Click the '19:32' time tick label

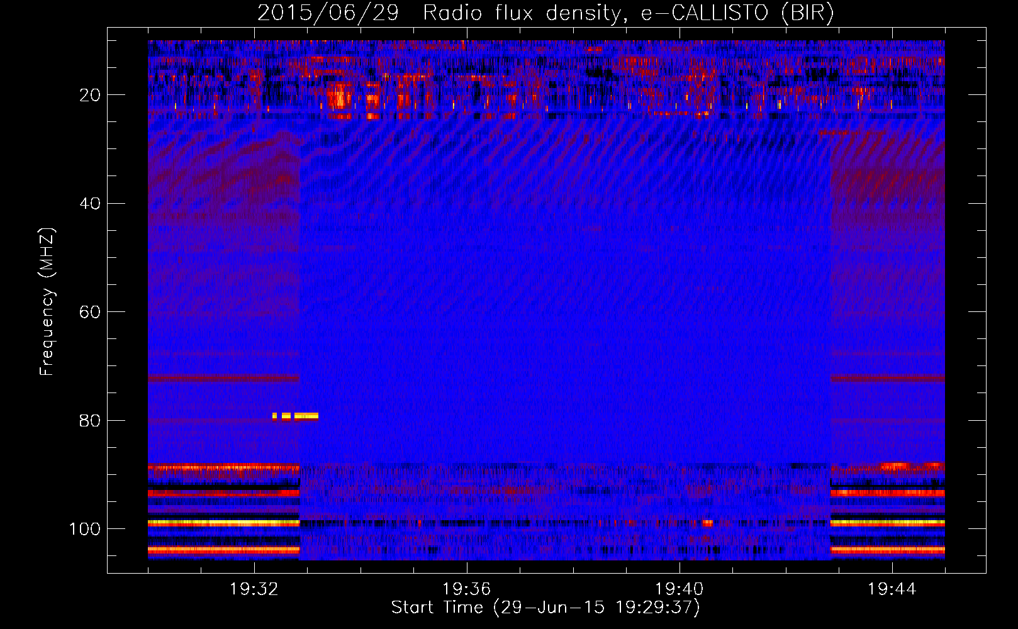pos(254,589)
